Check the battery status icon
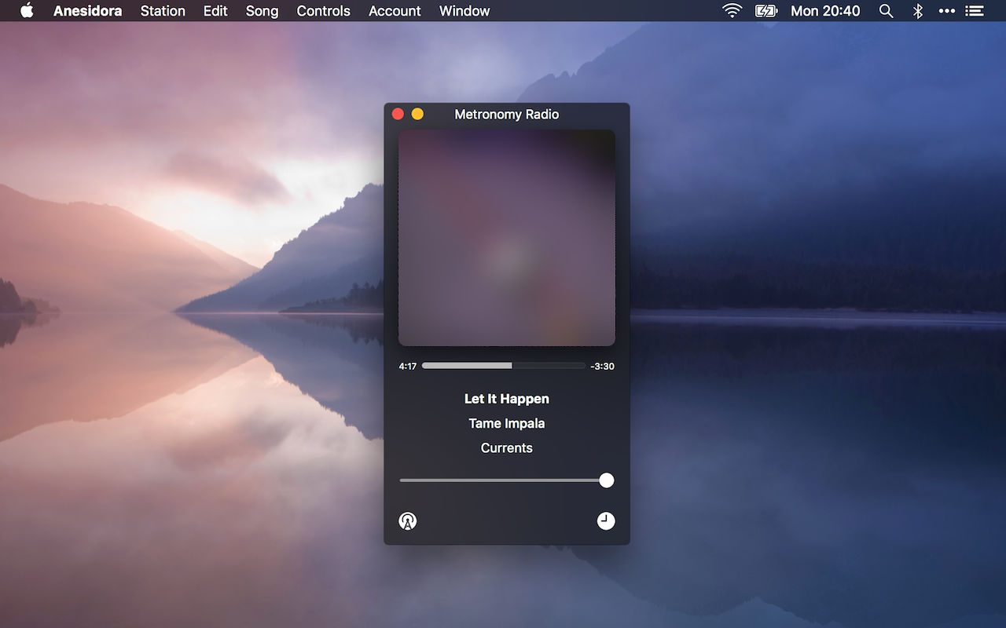The width and height of the screenshot is (1006, 628). pos(766,11)
